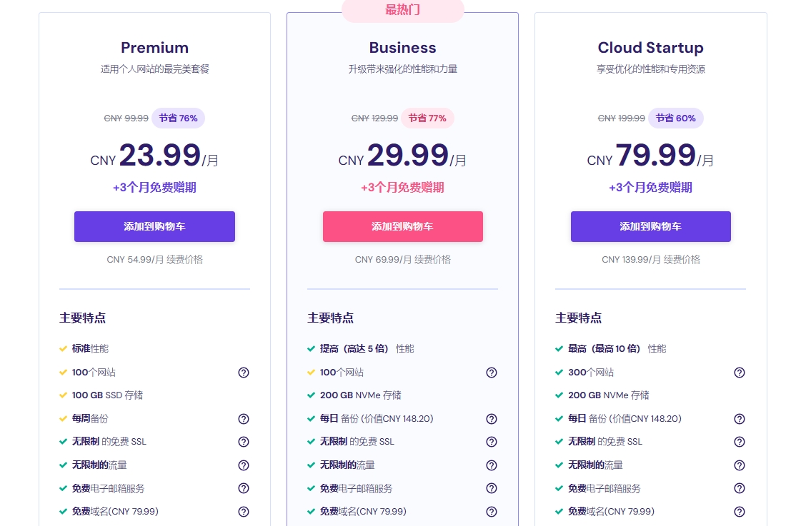806x526 pixels.
Task: Open help tooltip for Premium 每周备份
Action: coord(244,419)
